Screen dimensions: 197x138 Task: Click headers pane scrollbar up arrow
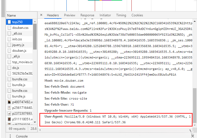(195, 21)
